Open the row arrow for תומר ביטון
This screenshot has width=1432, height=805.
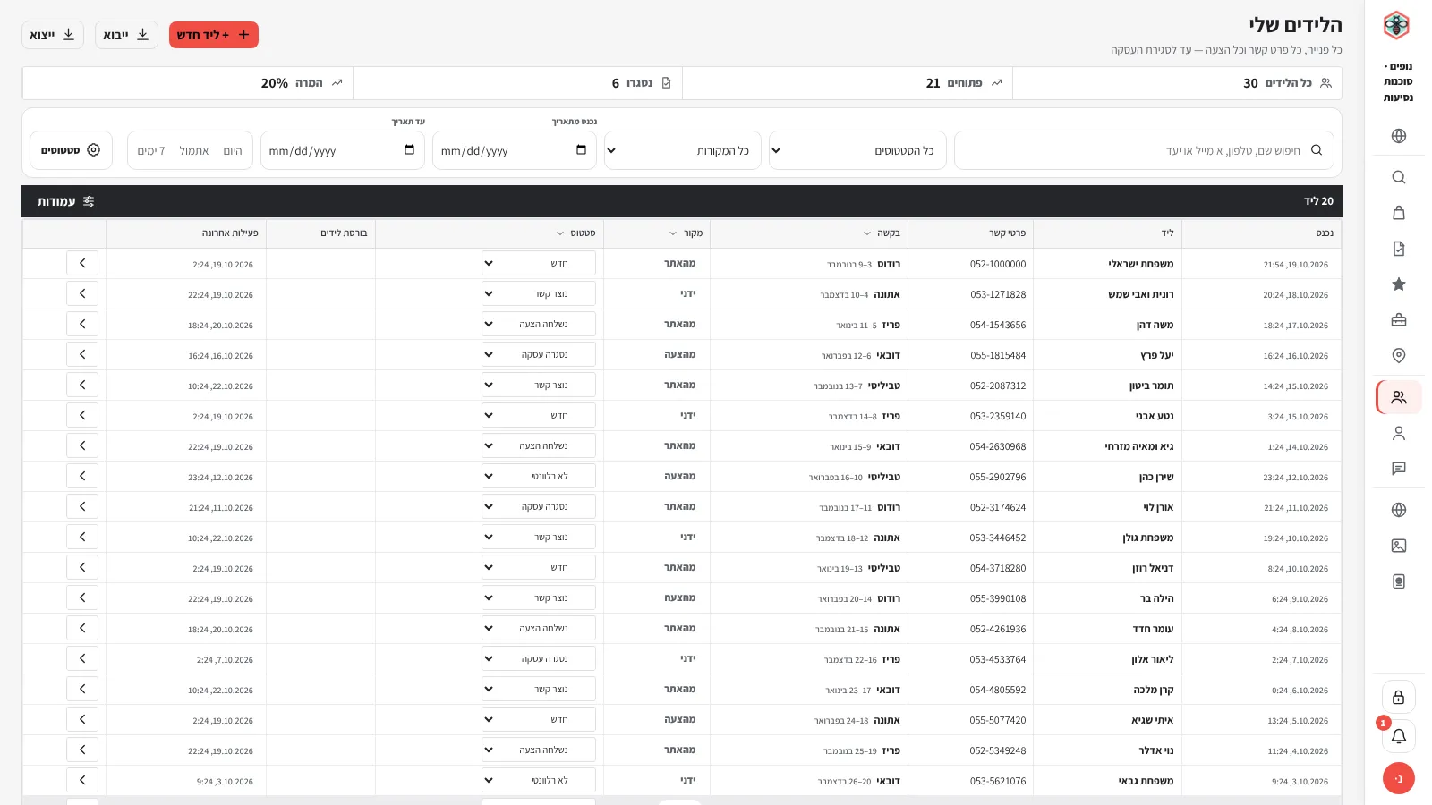coord(82,385)
